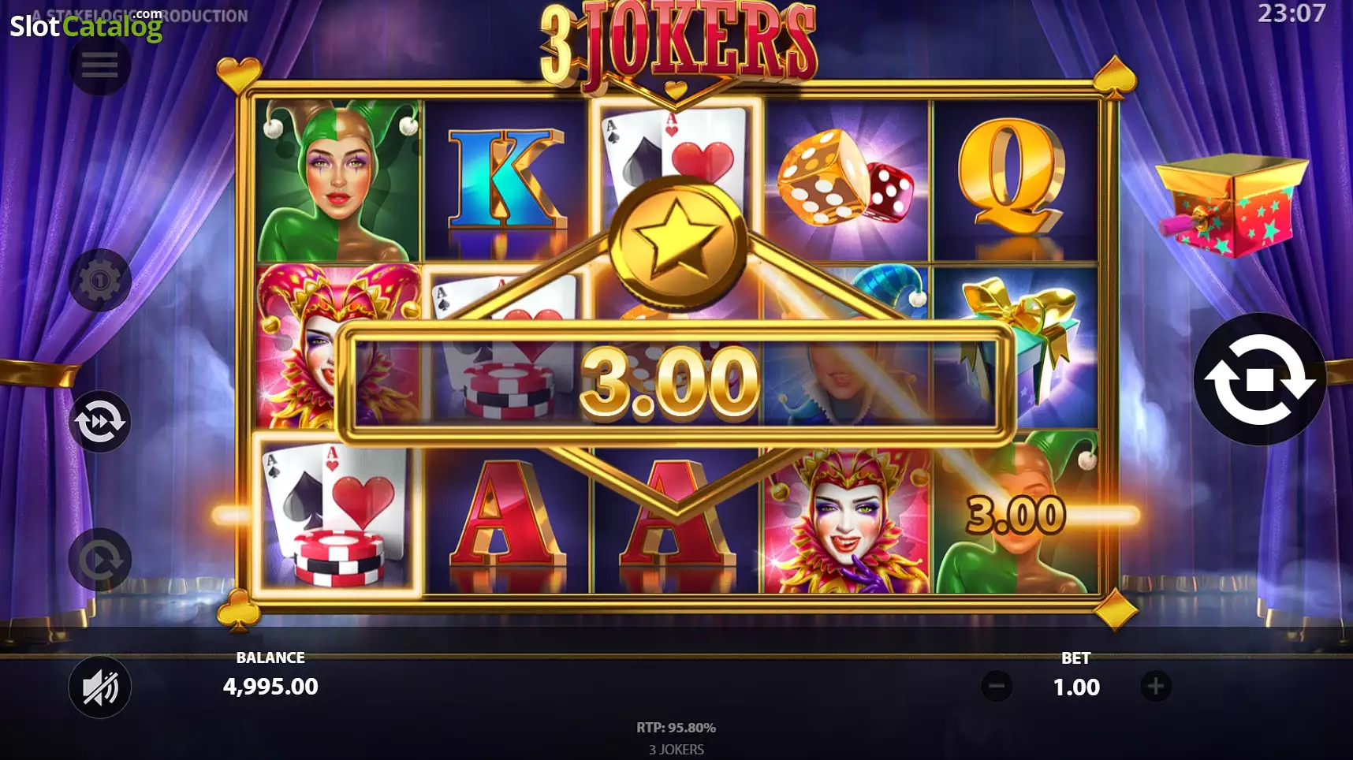Select the blue K symbol
1353x760 pixels.
tap(507, 181)
